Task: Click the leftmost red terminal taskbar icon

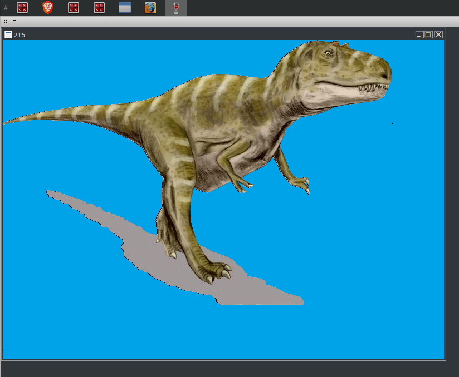Action: coord(22,8)
